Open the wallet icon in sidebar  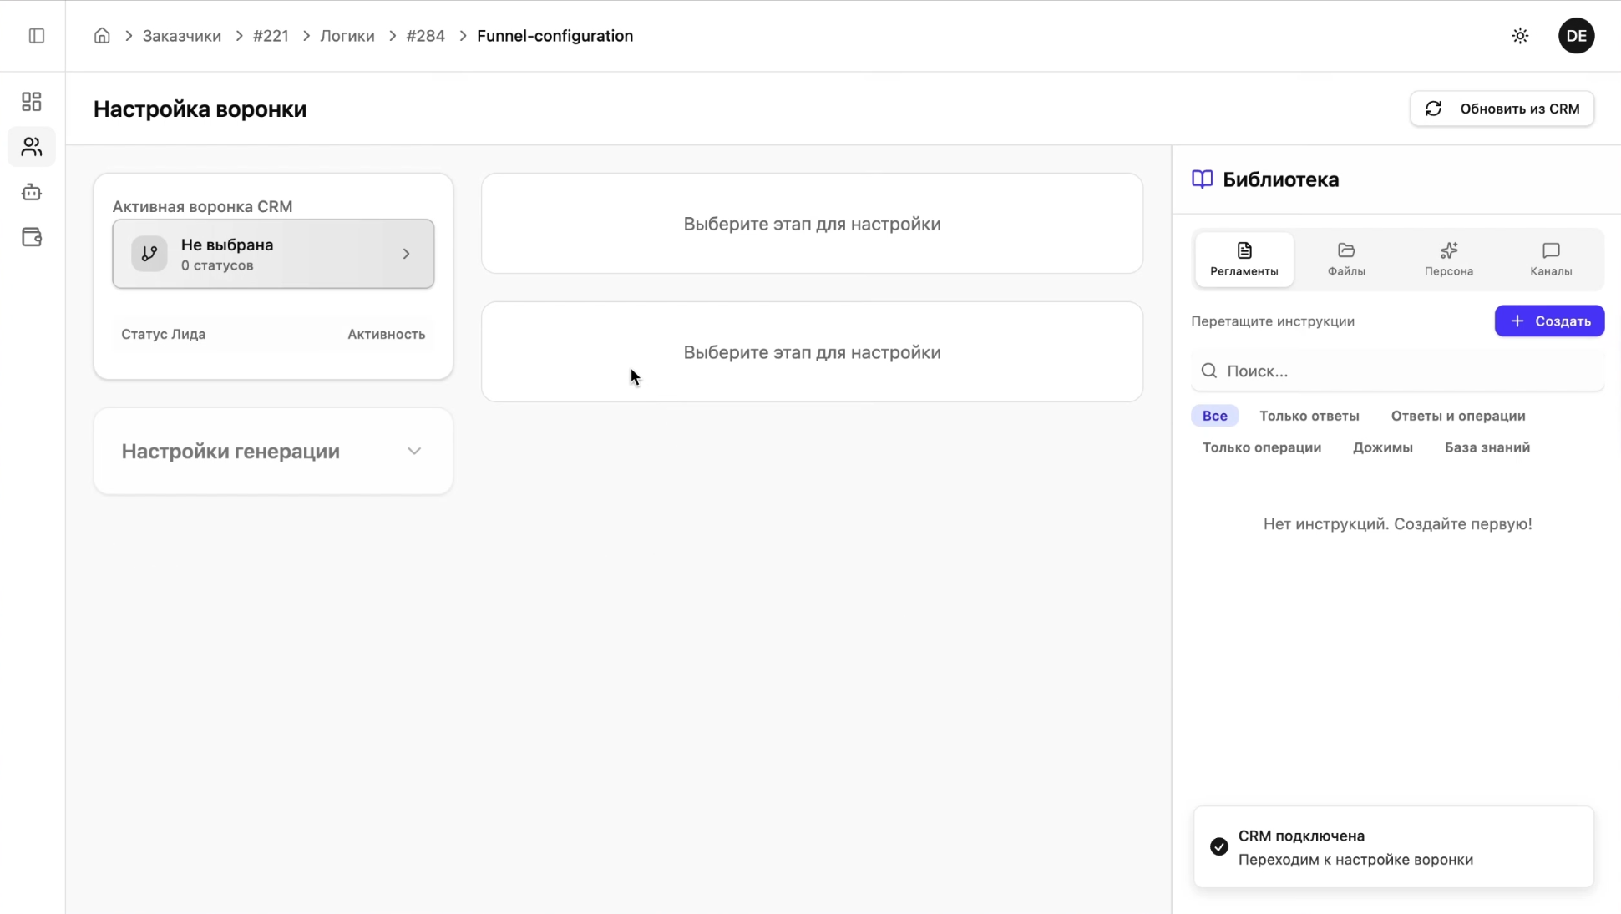point(32,237)
